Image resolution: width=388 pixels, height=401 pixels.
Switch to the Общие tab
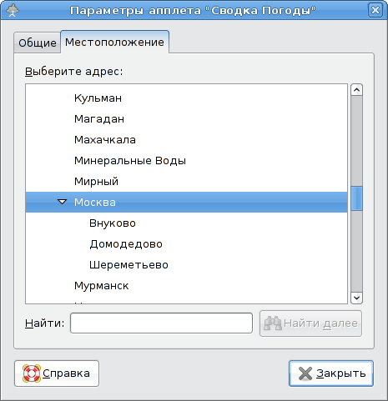coord(38,43)
